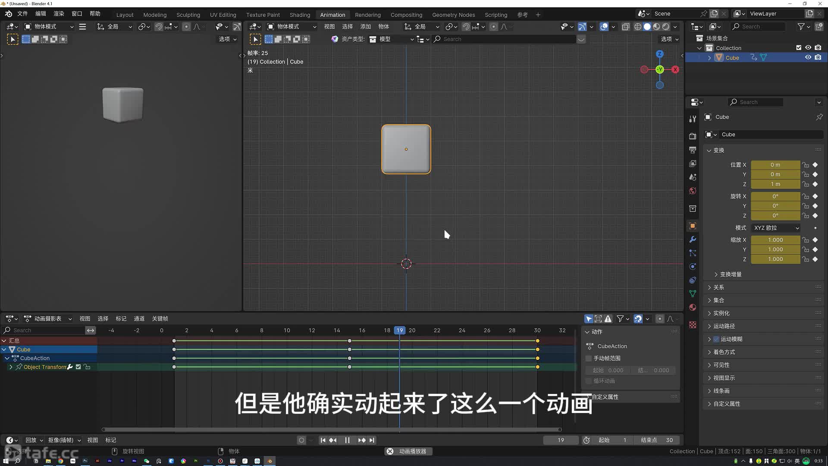This screenshot has width=828, height=466.
Task: Toggle the dope sheet 'only show errors' icon
Action: (608, 319)
